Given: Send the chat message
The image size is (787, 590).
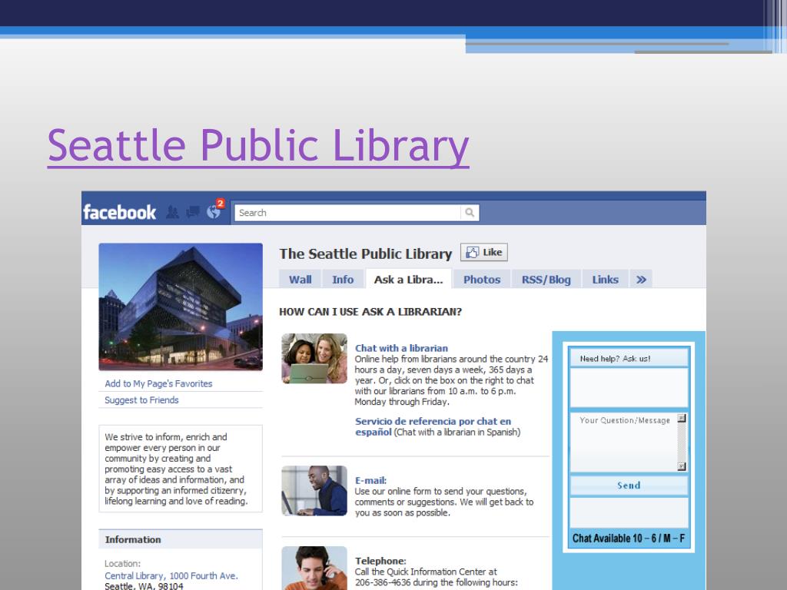Looking at the screenshot, I should (629, 486).
